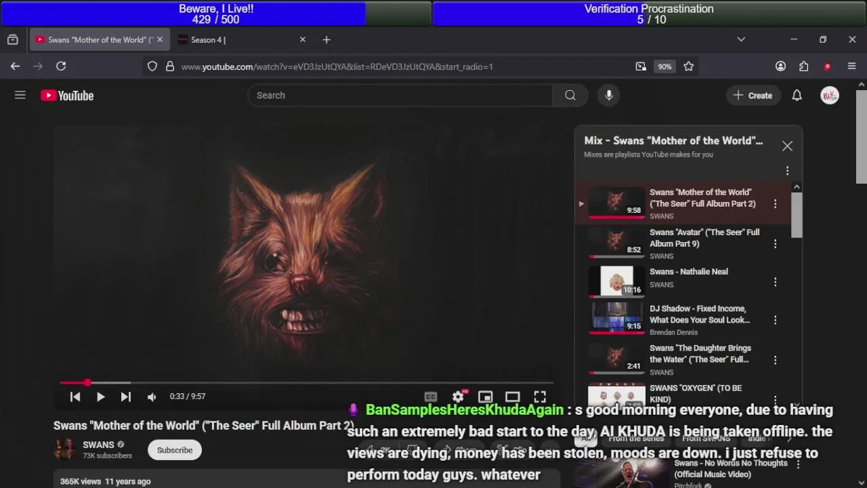Image resolution: width=867 pixels, height=488 pixels.
Task: Open options for Swans Avatar item
Action: click(776, 243)
